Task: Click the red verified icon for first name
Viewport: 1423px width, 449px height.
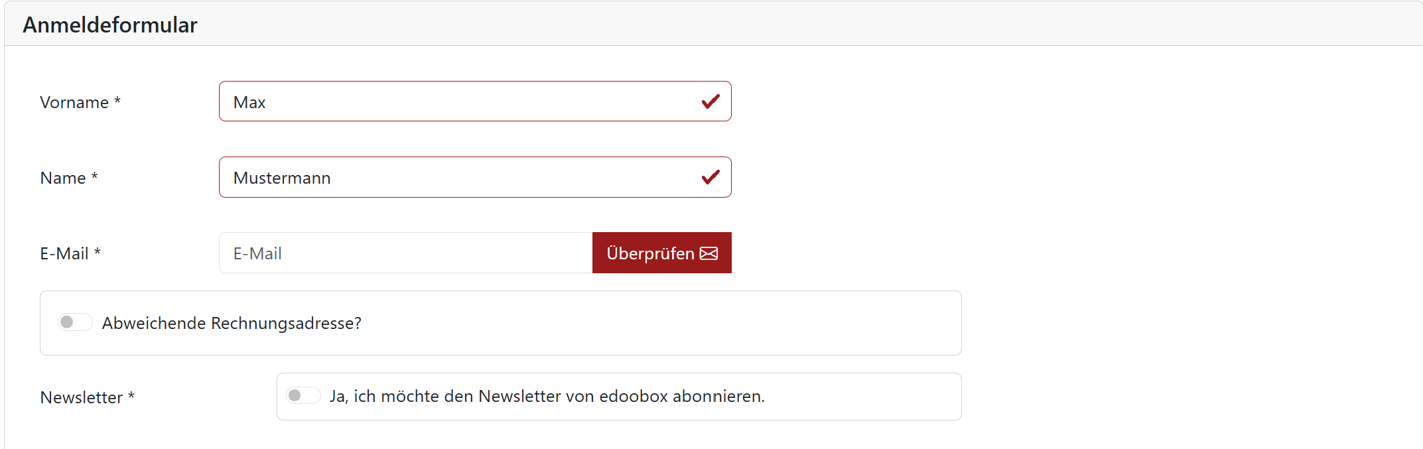Action: pyautogui.click(x=709, y=101)
